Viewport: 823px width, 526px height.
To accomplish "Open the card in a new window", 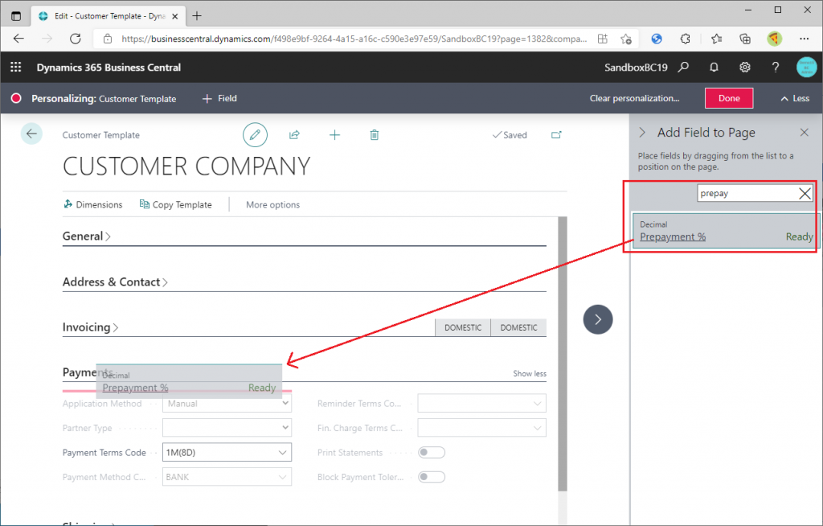I will pos(556,135).
